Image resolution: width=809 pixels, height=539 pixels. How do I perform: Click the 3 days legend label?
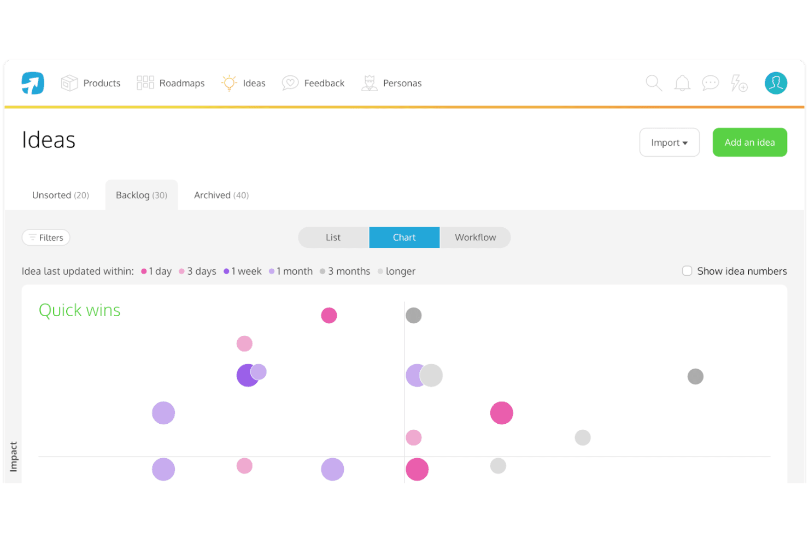(202, 271)
